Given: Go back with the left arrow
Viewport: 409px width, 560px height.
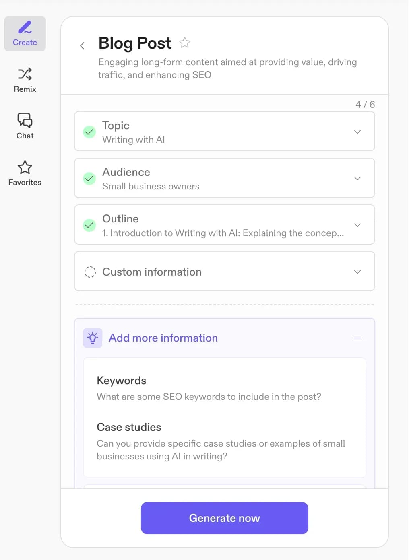Looking at the screenshot, I should coord(82,46).
